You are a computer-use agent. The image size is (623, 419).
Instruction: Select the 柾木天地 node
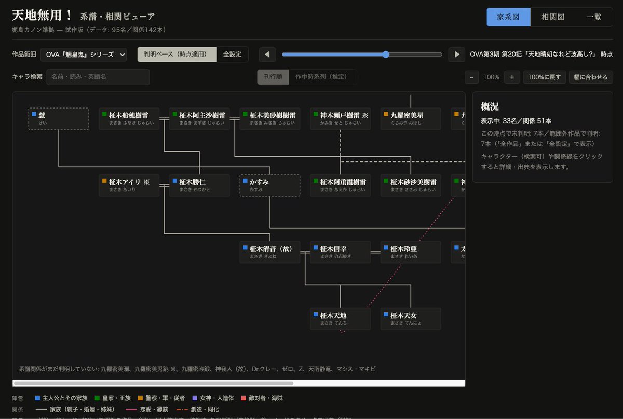click(341, 319)
